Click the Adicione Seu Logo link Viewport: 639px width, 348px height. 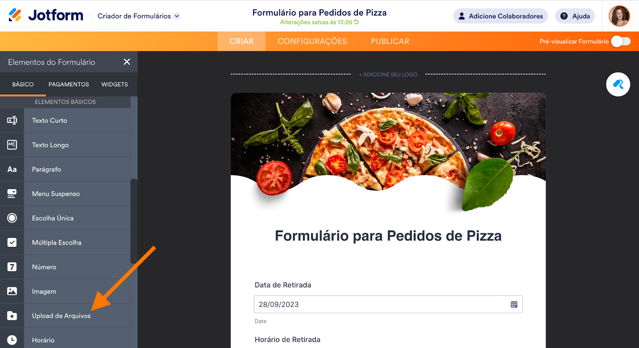tap(388, 74)
